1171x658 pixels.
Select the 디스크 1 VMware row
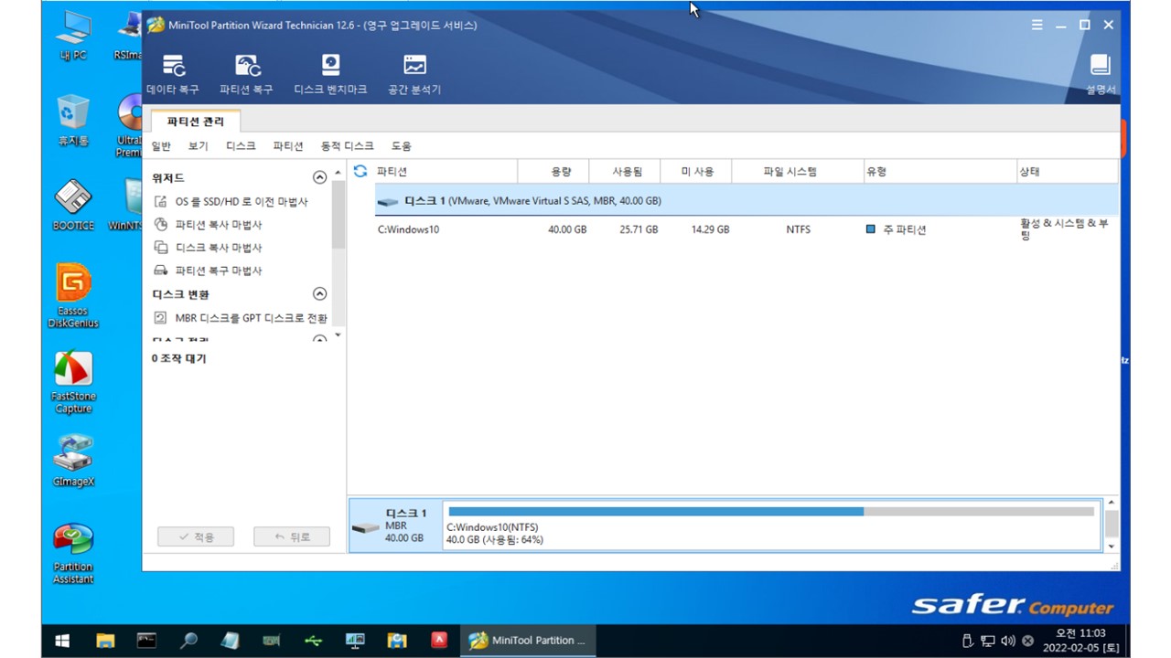pyautogui.click(x=747, y=200)
